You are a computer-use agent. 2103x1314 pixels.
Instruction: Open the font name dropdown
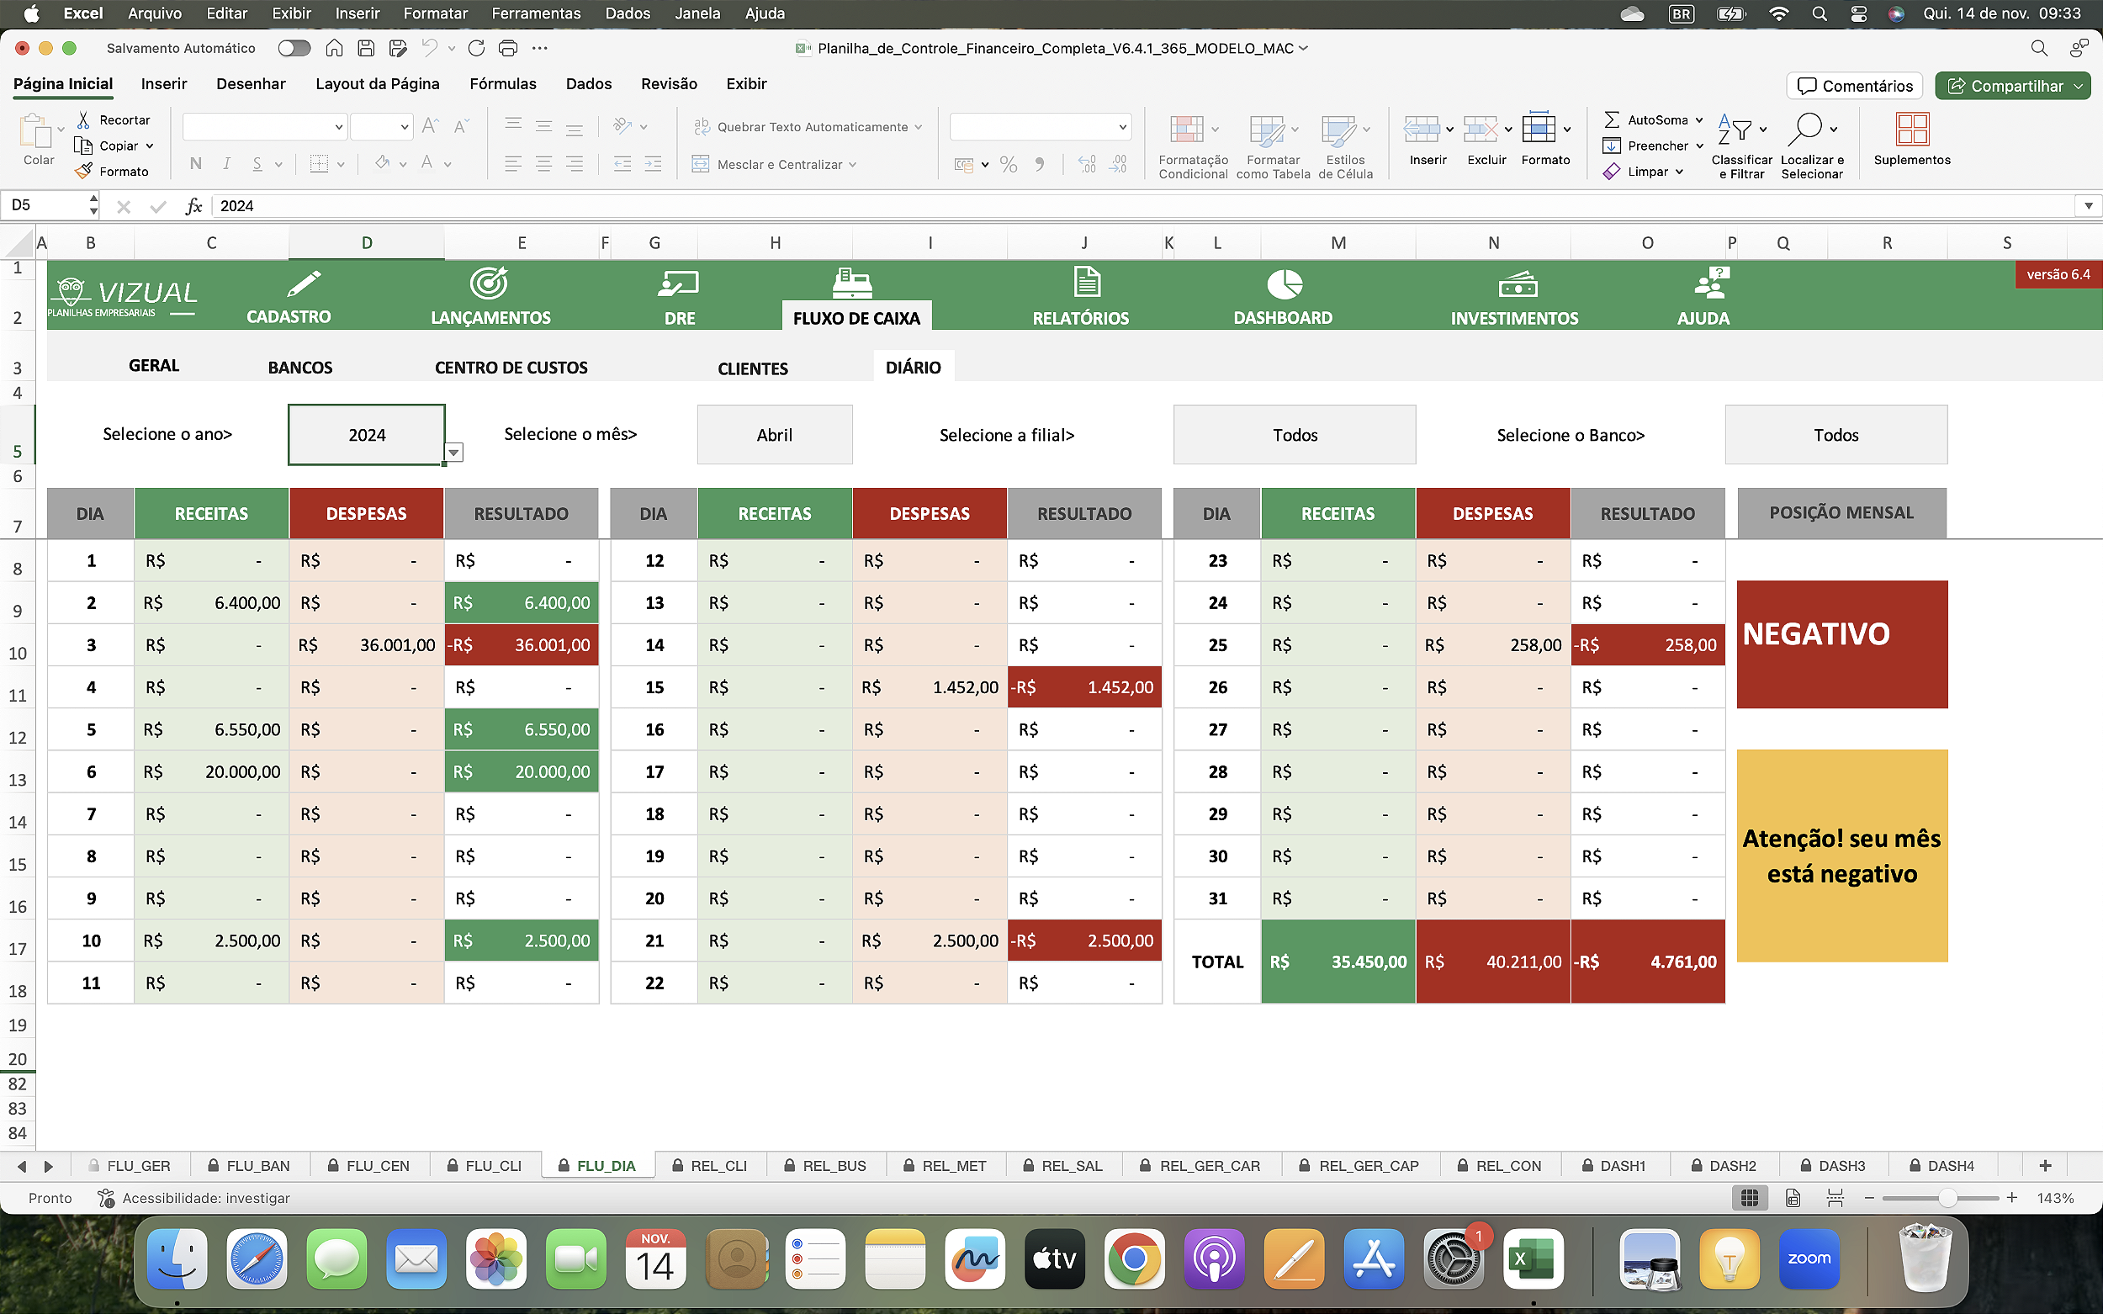tap(339, 127)
